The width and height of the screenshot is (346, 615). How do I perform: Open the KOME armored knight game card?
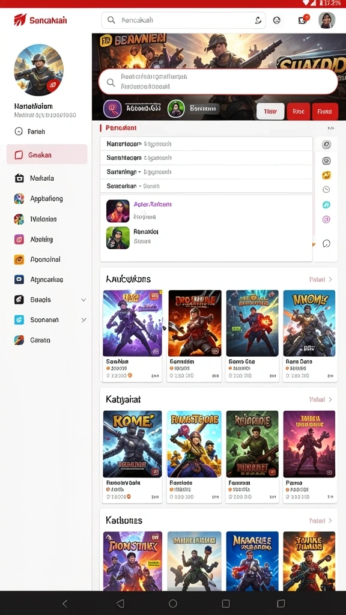click(x=132, y=456)
